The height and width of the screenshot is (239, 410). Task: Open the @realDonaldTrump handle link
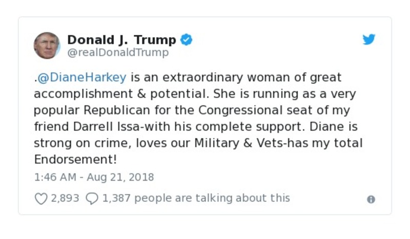click(118, 52)
